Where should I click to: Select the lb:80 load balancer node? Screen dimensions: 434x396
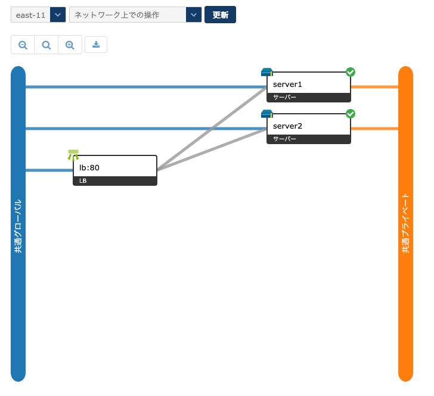pyautogui.click(x=114, y=168)
